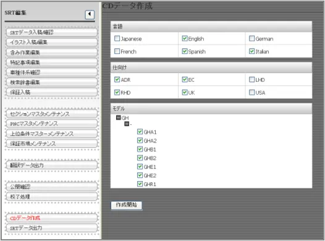Uncheck the Spanish language checkbox

[x=185, y=51]
